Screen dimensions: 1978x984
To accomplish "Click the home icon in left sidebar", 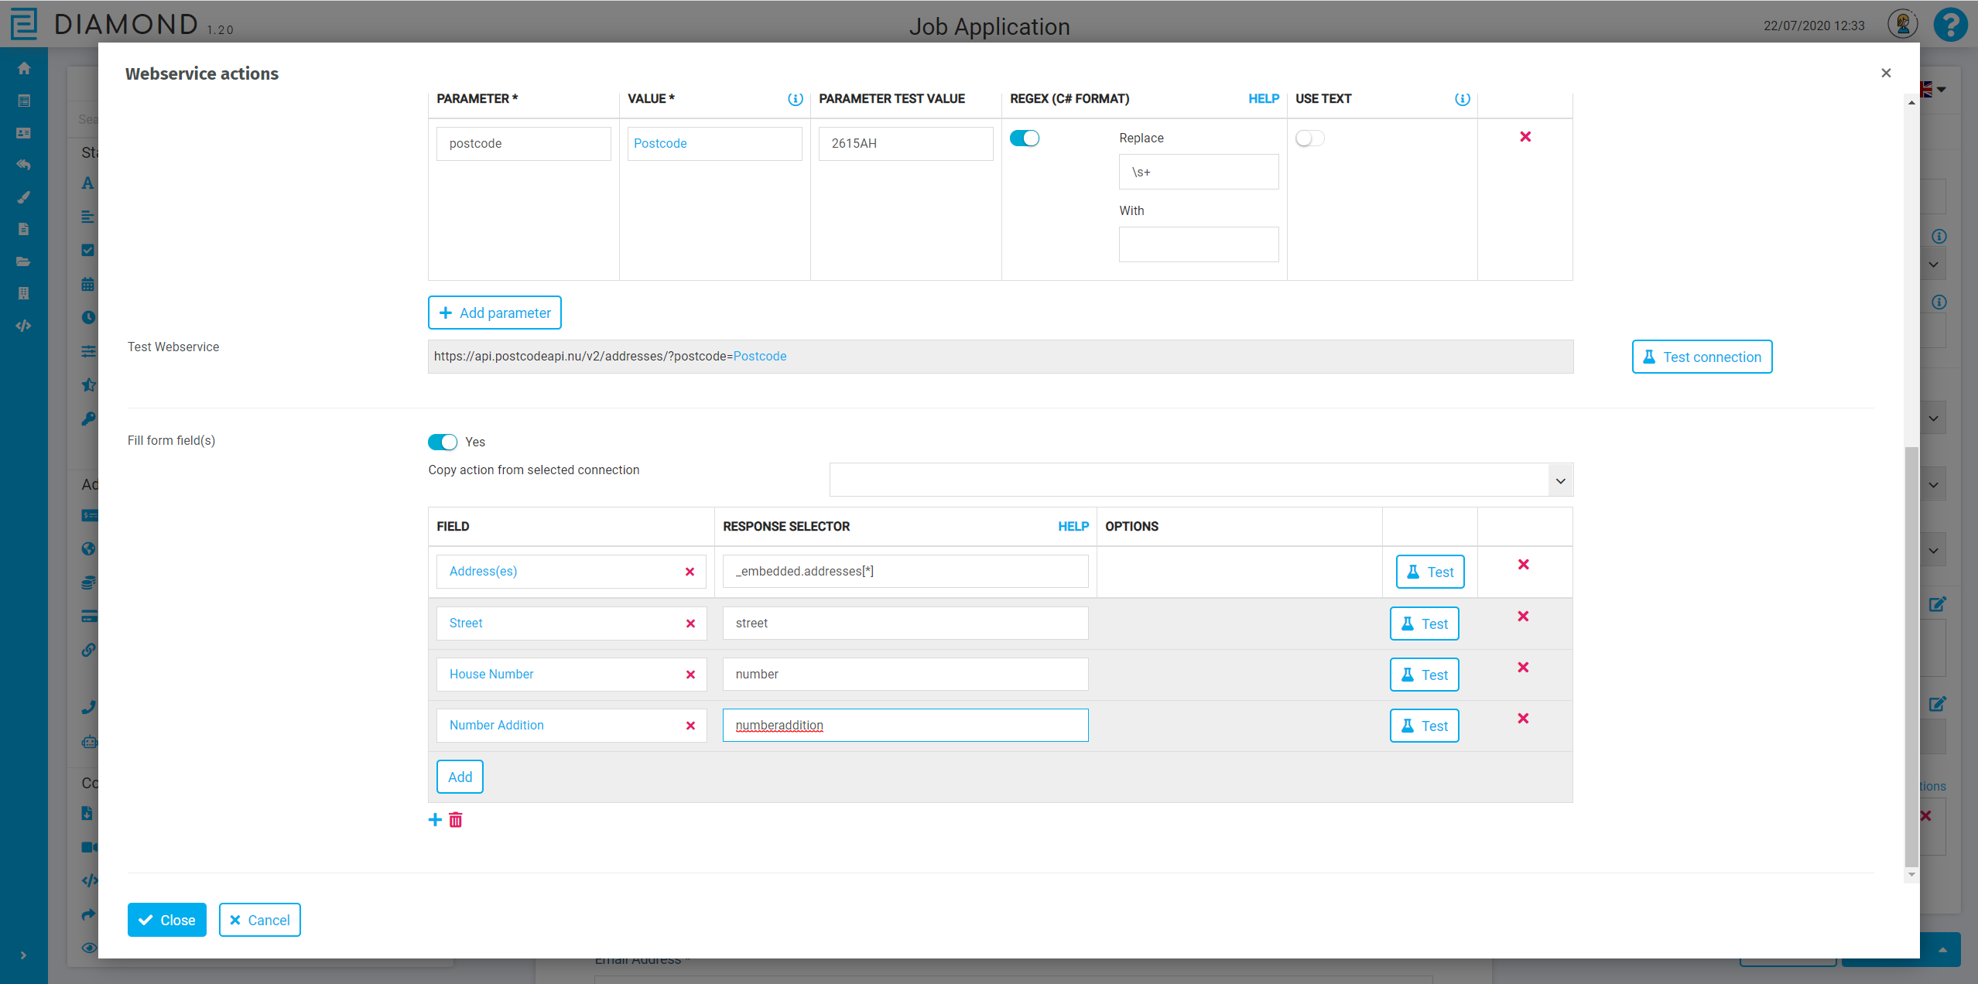I will (24, 68).
